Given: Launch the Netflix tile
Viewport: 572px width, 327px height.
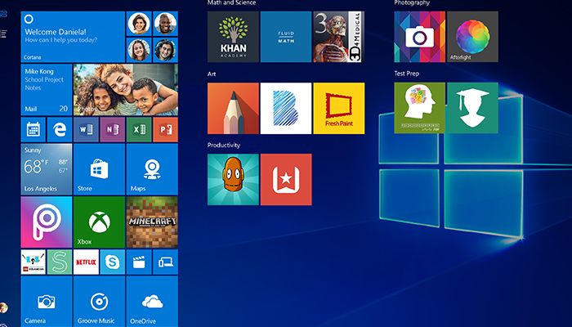Looking at the screenshot, I should 86,262.
